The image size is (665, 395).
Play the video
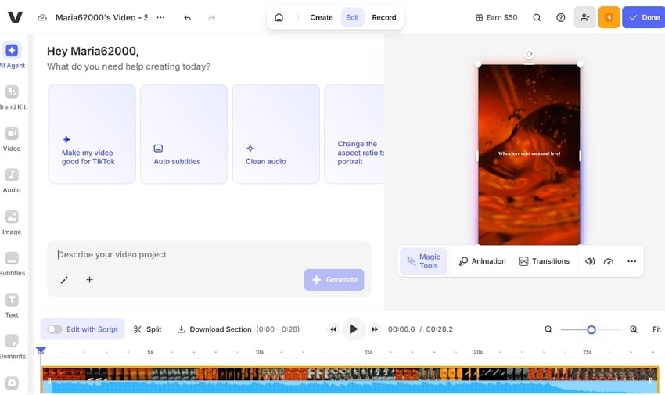click(x=354, y=329)
